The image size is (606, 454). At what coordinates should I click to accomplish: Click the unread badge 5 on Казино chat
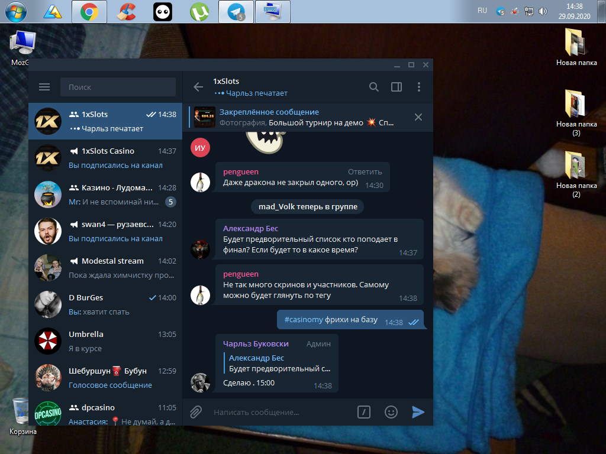[170, 202]
